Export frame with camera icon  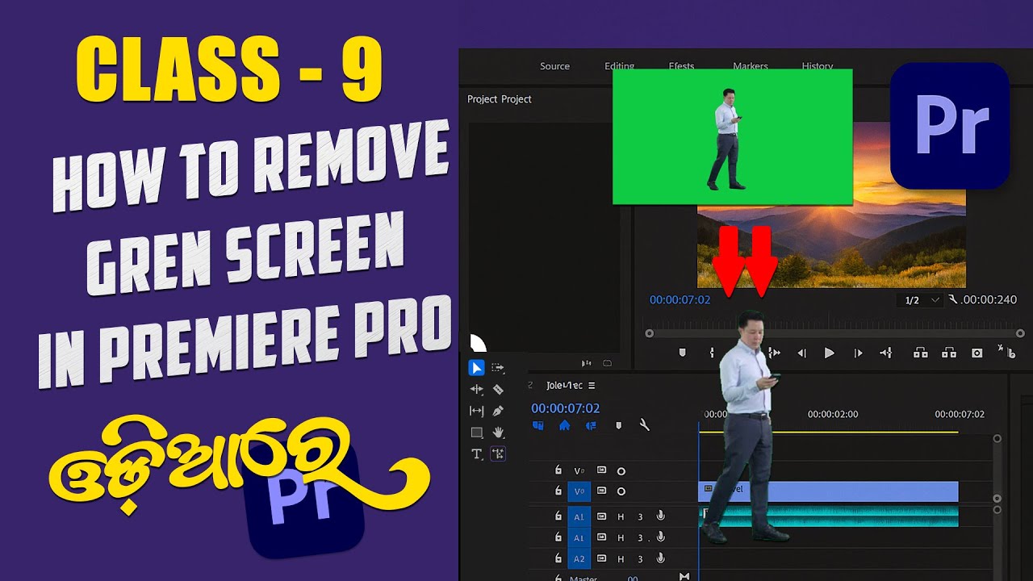tap(977, 353)
